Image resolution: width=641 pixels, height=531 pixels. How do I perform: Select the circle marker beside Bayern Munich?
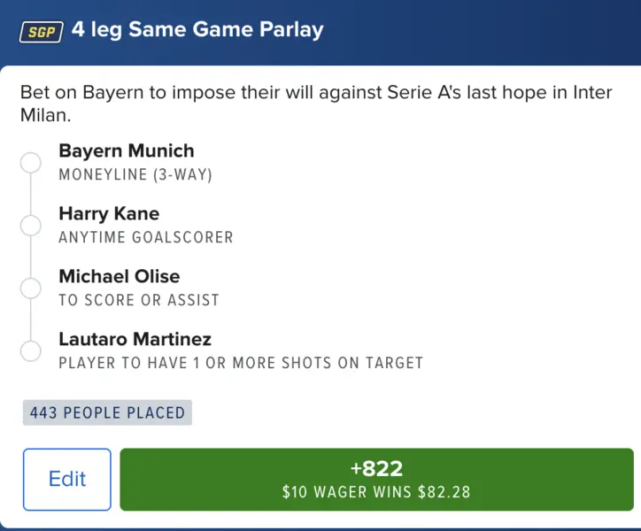pyautogui.click(x=30, y=163)
